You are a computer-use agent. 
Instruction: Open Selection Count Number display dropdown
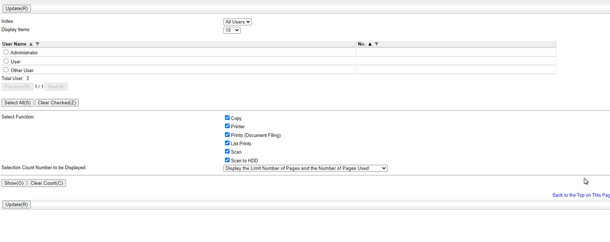(305, 168)
